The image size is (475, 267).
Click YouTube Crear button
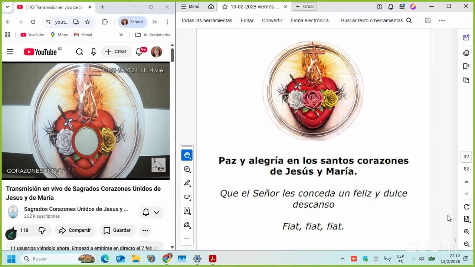point(116,52)
